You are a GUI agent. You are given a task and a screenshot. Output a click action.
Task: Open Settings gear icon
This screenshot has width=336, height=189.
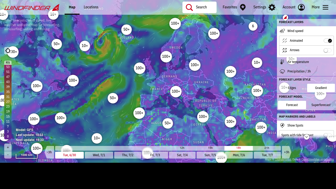pyautogui.click(x=272, y=7)
